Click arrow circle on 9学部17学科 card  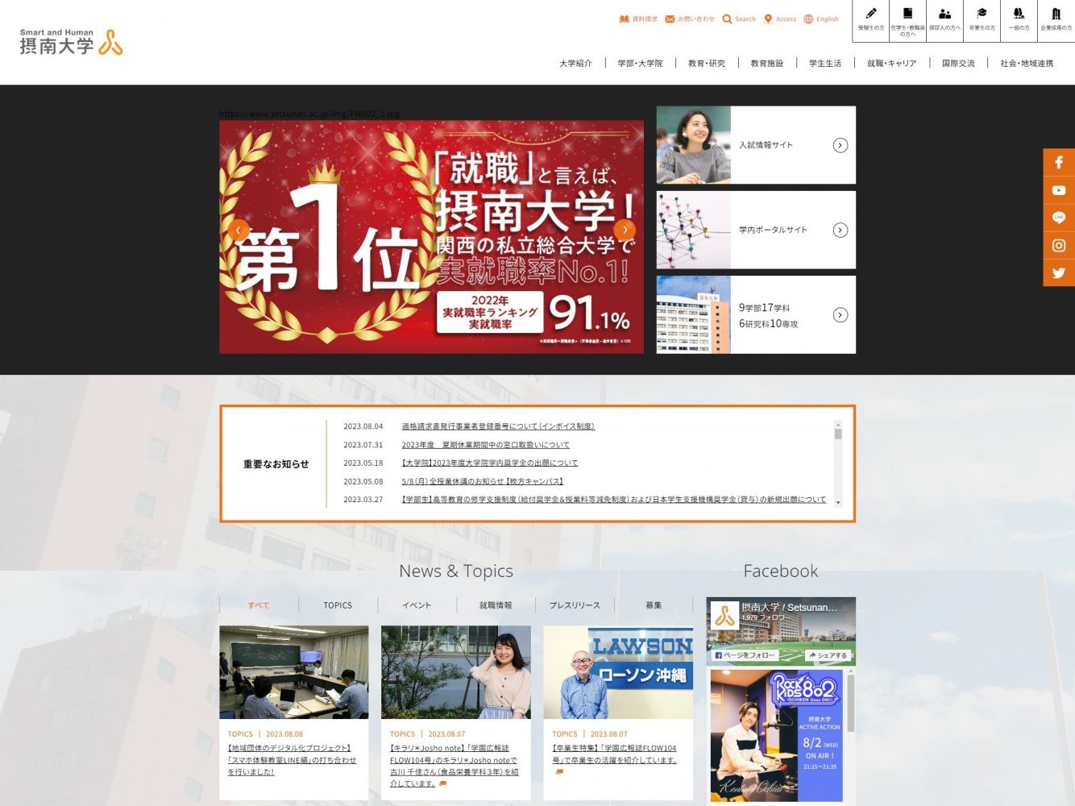(x=840, y=315)
